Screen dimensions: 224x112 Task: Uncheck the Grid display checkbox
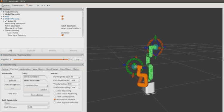pyautogui.click(x=62, y=16)
